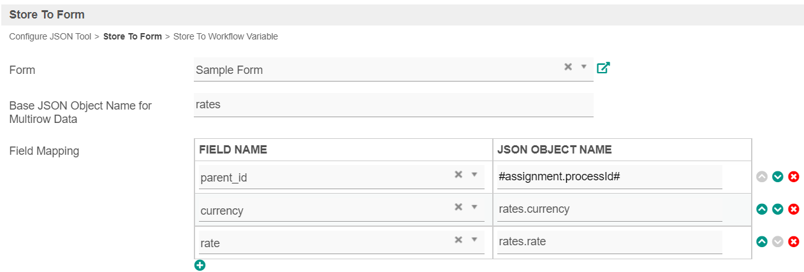Add a new field mapping row
Screen dimensions: 804x272
(200, 265)
